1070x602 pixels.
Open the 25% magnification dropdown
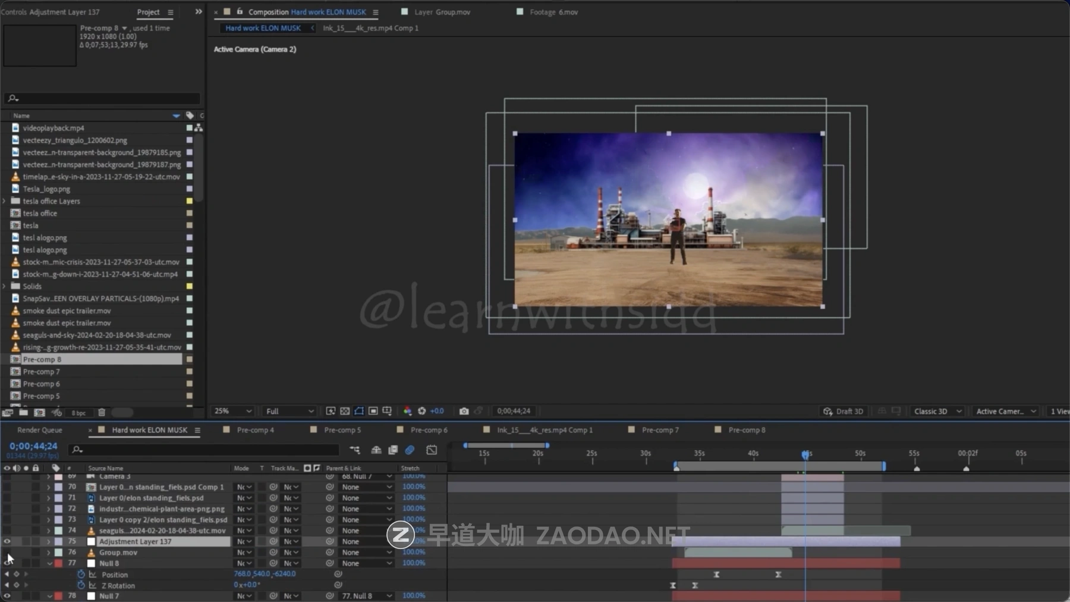[232, 411]
